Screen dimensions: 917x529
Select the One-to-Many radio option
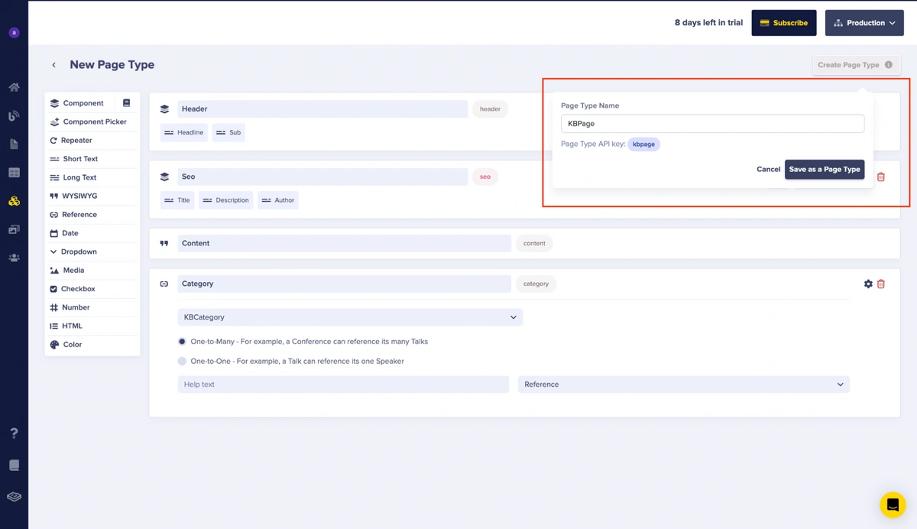coord(182,342)
